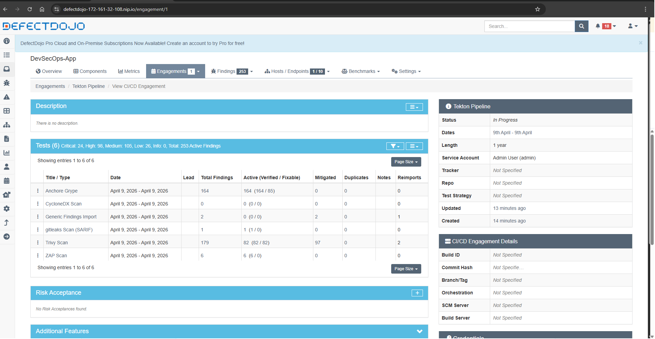Image resolution: width=655 pixels, height=339 pixels.
Task: Open the Dashboard speedometer icon in sidebar
Action: point(7,41)
